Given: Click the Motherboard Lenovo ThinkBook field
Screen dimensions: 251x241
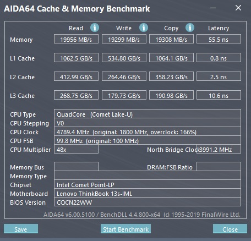Looking at the screenshot, I should click(148, 193).
